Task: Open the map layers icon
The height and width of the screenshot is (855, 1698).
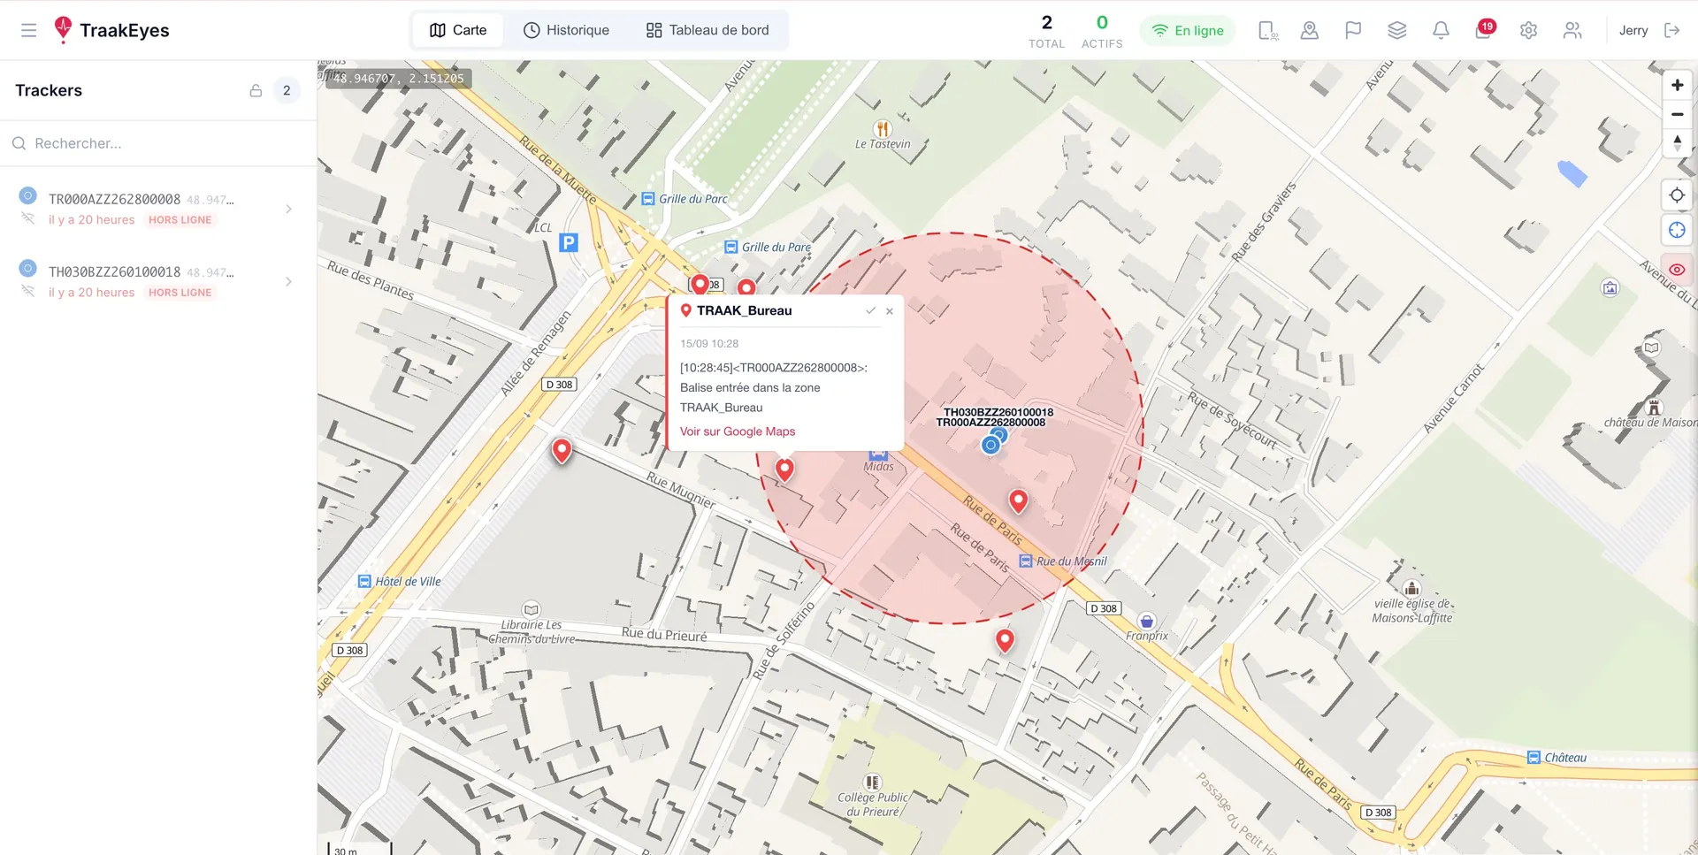Action: pyautogui.click(x=1397, y=30)
